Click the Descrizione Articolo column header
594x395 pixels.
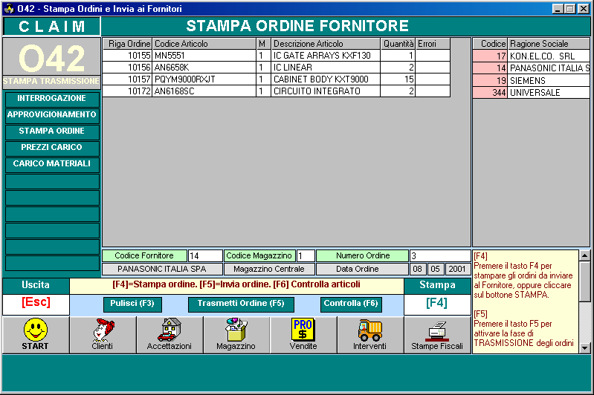click(x=326, y=44)
